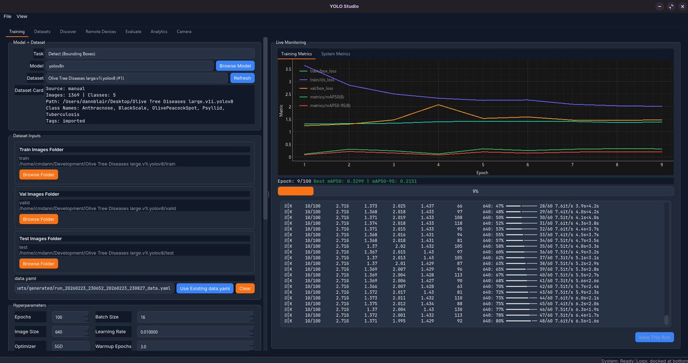Click the Hyperparameters group label
The width and height of the screenshot is (688, 363).
pyautogui.click(x=30, y=305)
